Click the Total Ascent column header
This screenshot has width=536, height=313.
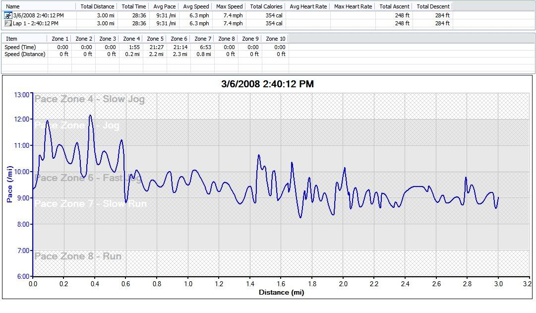point(393,6)
